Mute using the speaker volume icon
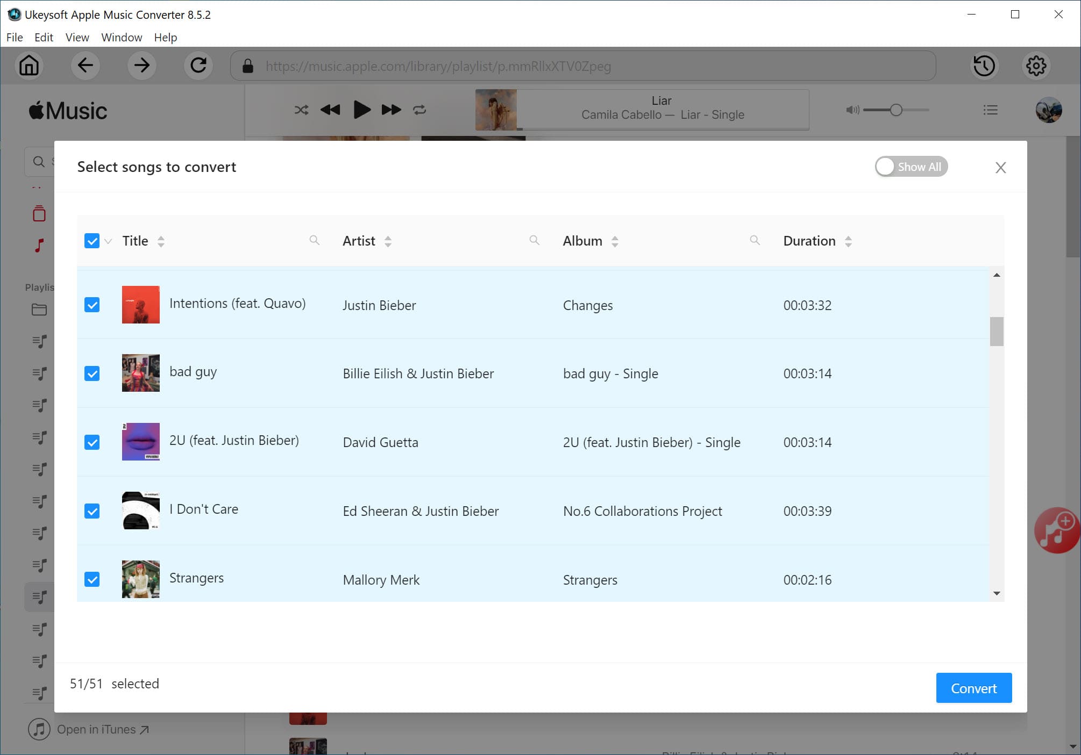 [852, 110]
